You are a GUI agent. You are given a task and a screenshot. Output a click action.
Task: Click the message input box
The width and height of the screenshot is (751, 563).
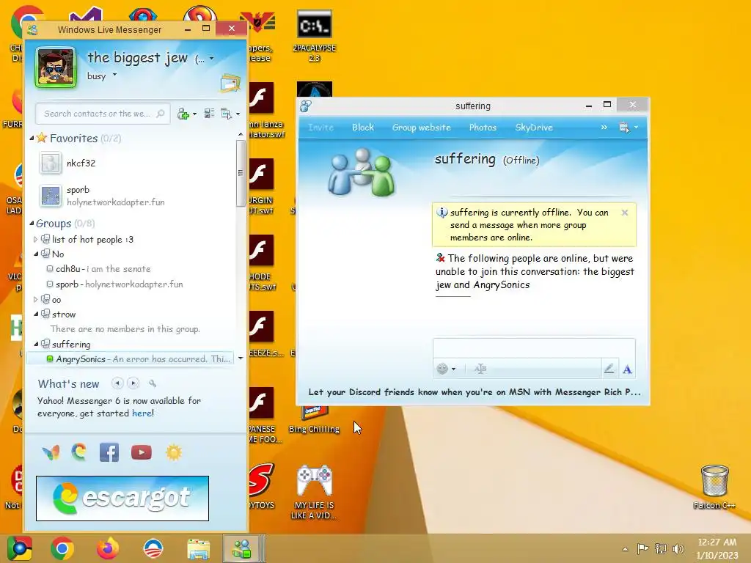pos(534,348)
